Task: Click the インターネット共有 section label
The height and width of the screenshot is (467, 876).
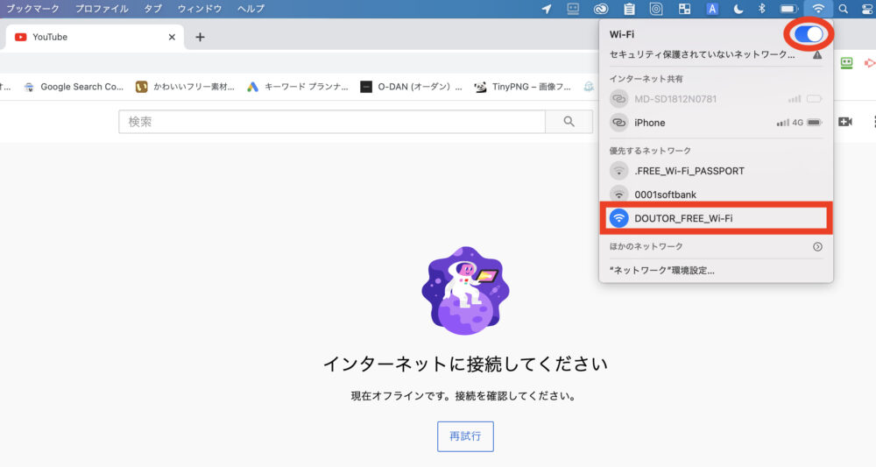Action: click(646, 79)
